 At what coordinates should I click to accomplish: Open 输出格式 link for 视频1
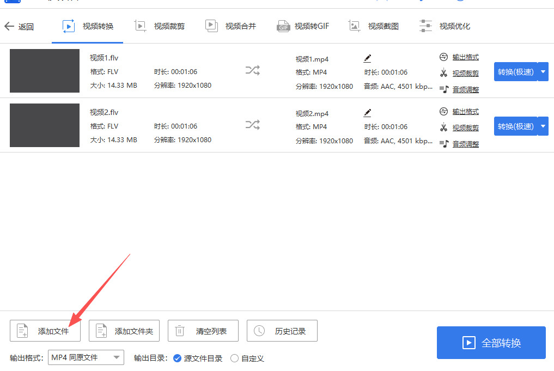click(x=466, y=57)
